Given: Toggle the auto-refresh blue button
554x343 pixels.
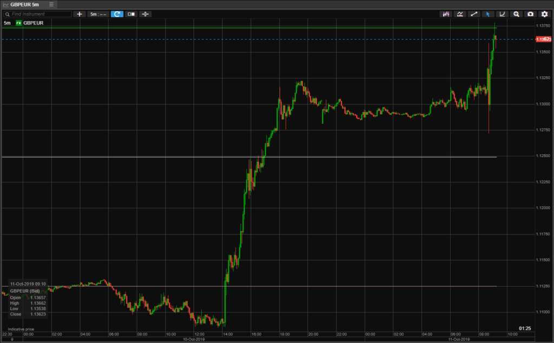Looking at the screenshot, I should (x=117, y=14).
